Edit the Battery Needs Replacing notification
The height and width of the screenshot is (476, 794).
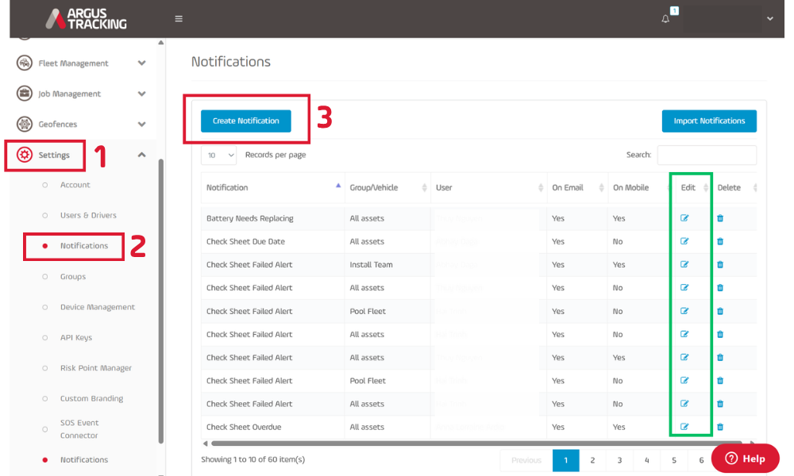[684, 218]
